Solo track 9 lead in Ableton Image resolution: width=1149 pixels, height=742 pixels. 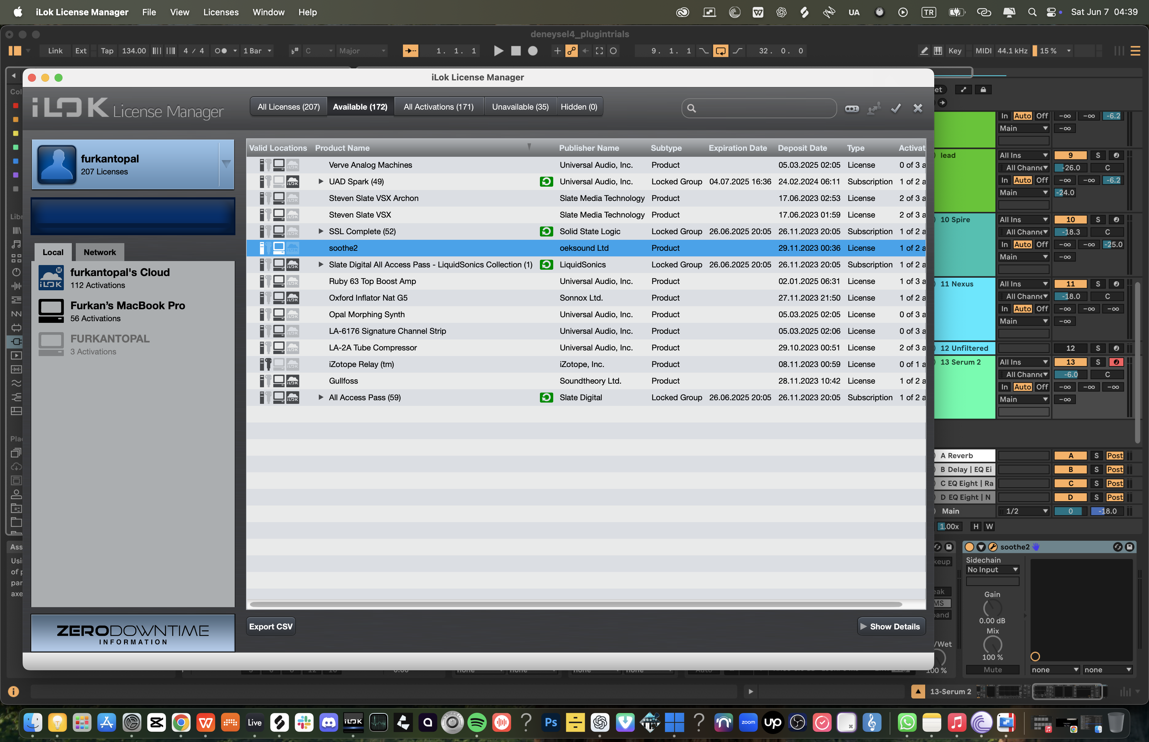(x=1097, y=155)
